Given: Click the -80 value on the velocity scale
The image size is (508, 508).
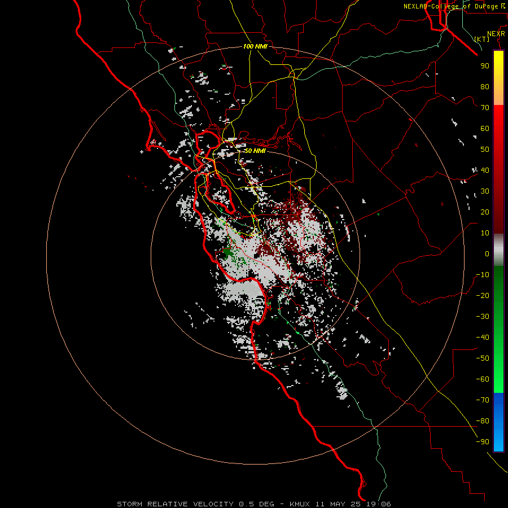Looking at the screenshot, I should (x=483, y=421).
